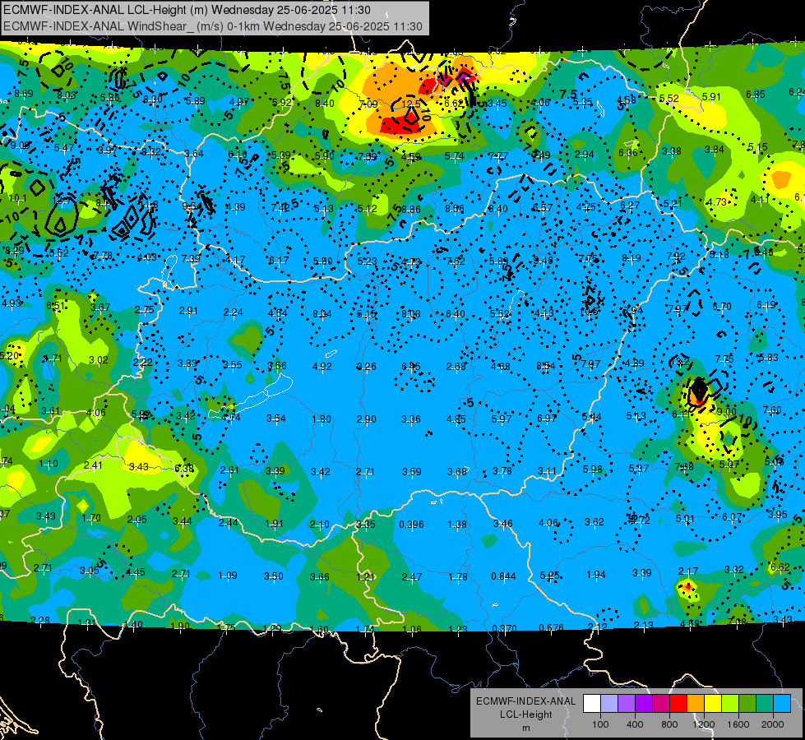Screen dimensions: 805x740
Task: Click the yellow legend swatch
Action: coord(713,704)
